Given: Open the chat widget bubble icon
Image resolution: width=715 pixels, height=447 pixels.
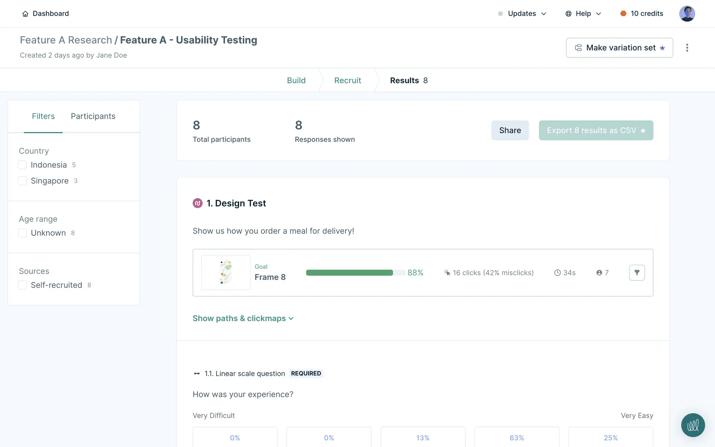Looking at the screenshot, I should 693,425.
